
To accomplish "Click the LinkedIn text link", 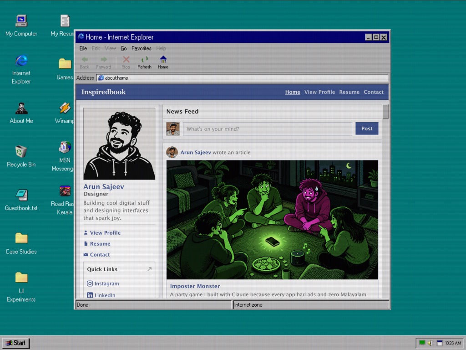I will [x=105, y=295].
